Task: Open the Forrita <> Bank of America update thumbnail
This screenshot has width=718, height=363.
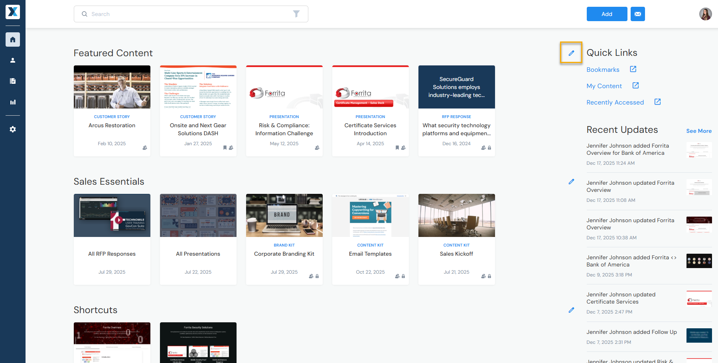Action: [x=699, y=261]
